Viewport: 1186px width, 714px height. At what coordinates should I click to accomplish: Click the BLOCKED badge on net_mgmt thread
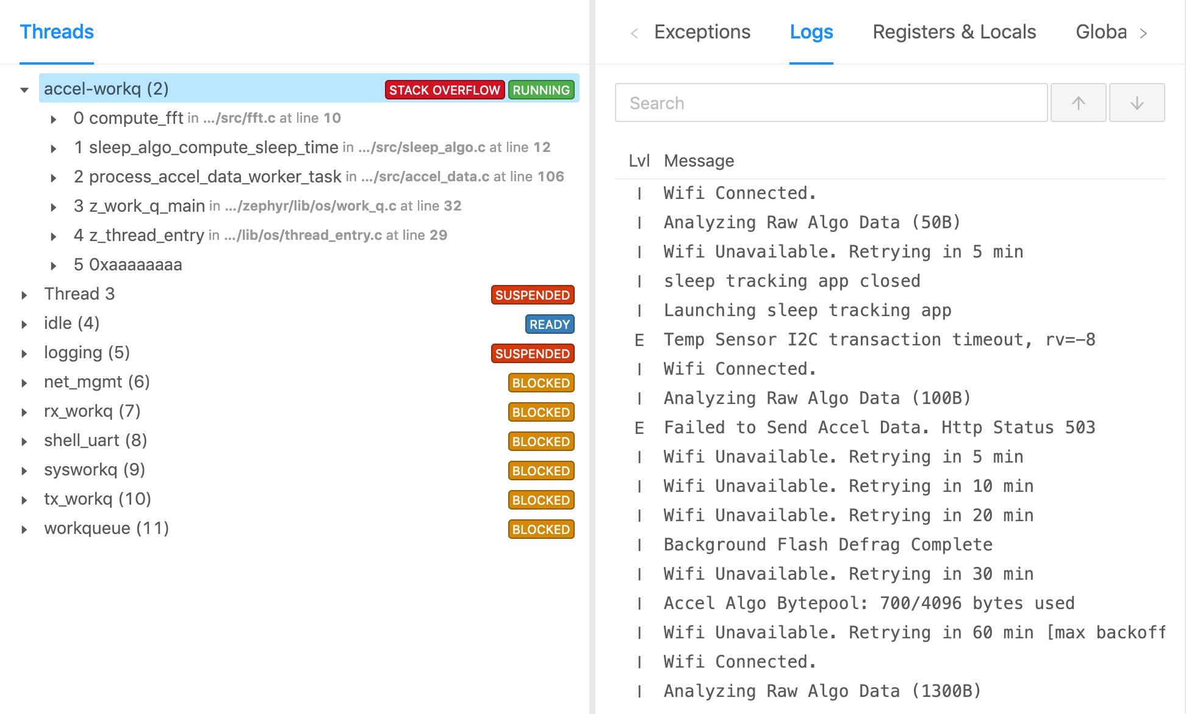pos(541,383)
